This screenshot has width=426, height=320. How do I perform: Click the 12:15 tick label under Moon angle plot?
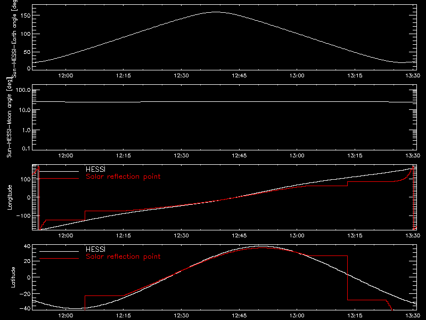124,156
